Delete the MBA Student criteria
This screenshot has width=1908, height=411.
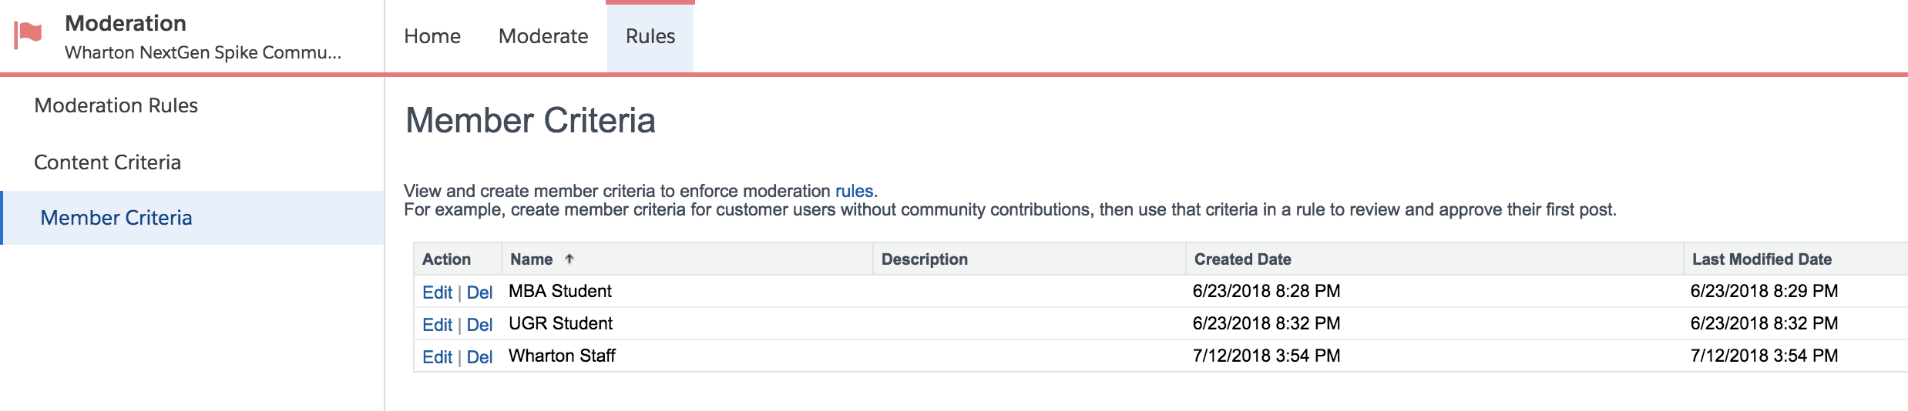coord(479,292)
